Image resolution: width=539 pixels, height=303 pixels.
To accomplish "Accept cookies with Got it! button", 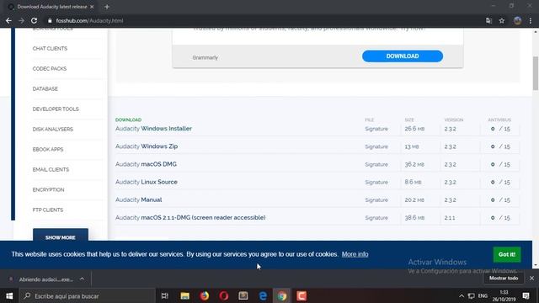I will tap(507, 254).
